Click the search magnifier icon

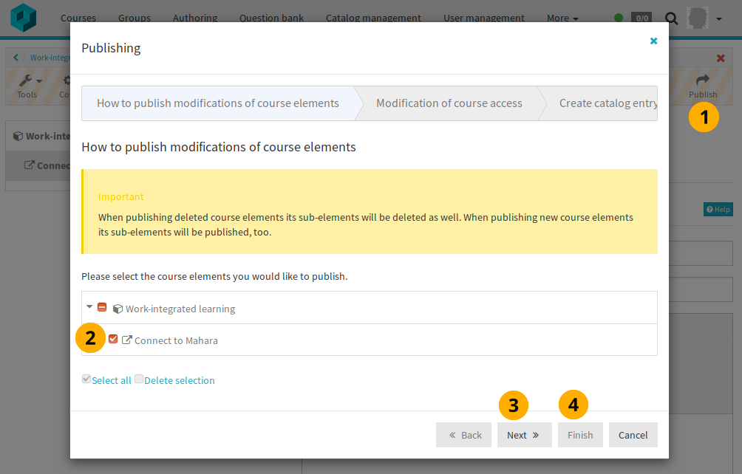click(671, 18)
